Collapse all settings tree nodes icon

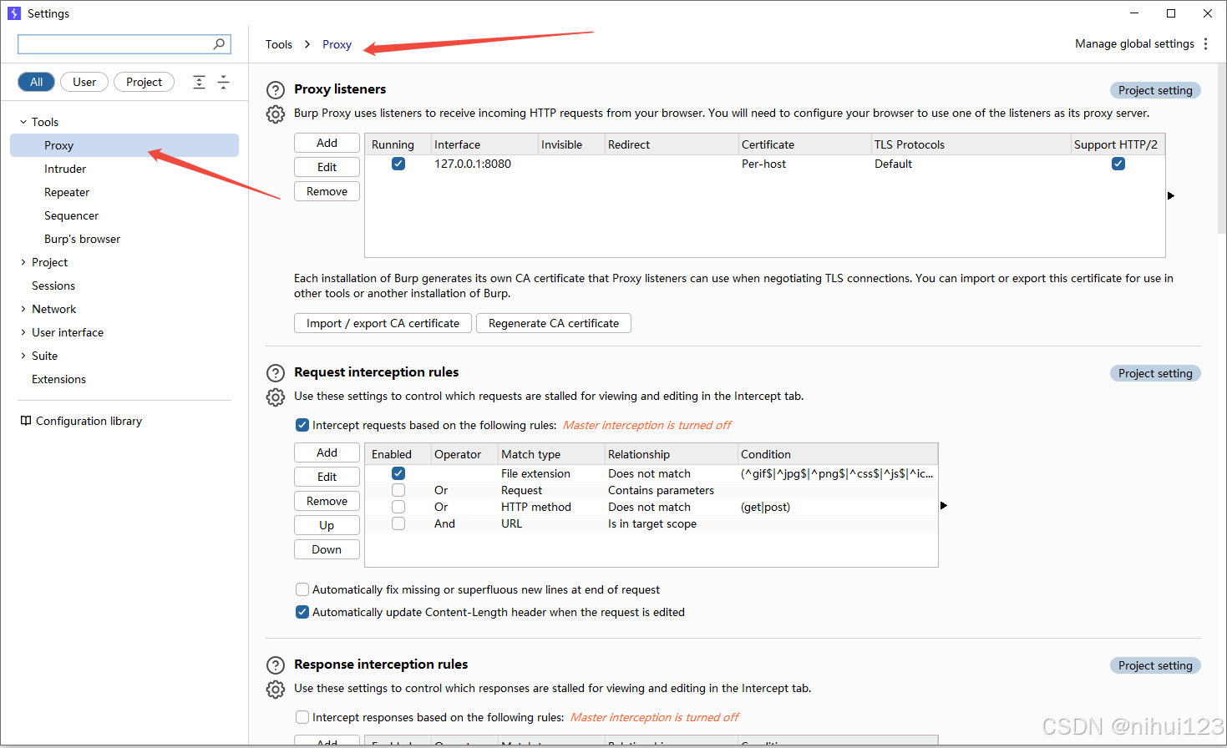(223, 82)
